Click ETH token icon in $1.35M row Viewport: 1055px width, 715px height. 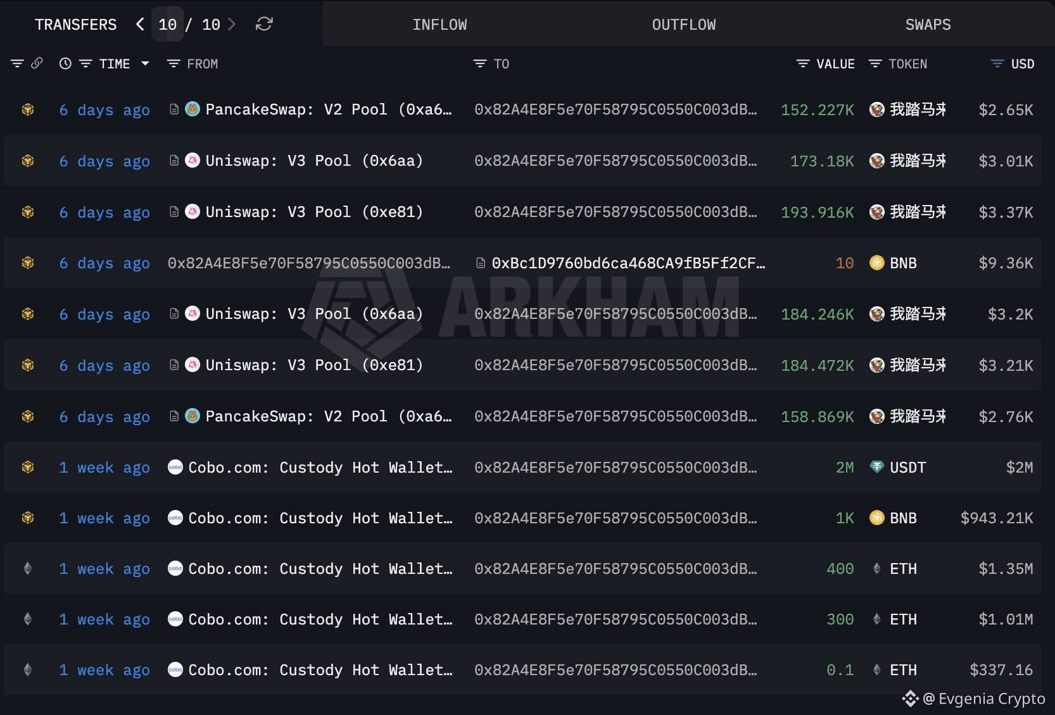876,568
